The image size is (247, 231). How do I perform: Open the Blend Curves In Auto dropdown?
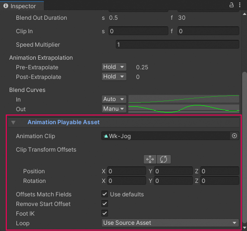click(114, 99)
